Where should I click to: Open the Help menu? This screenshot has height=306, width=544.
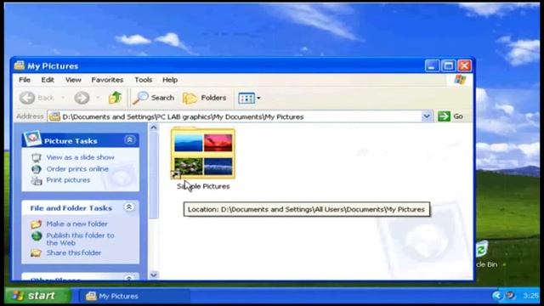coord(170,80)
